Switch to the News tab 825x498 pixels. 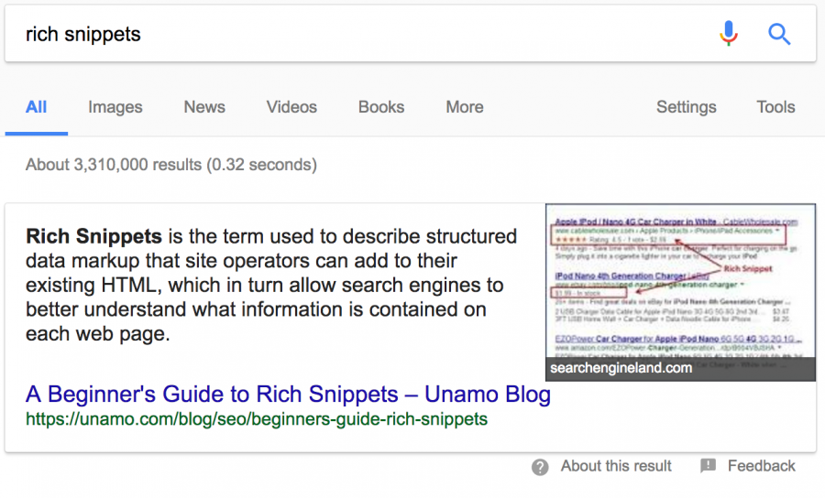click(204, 107)
